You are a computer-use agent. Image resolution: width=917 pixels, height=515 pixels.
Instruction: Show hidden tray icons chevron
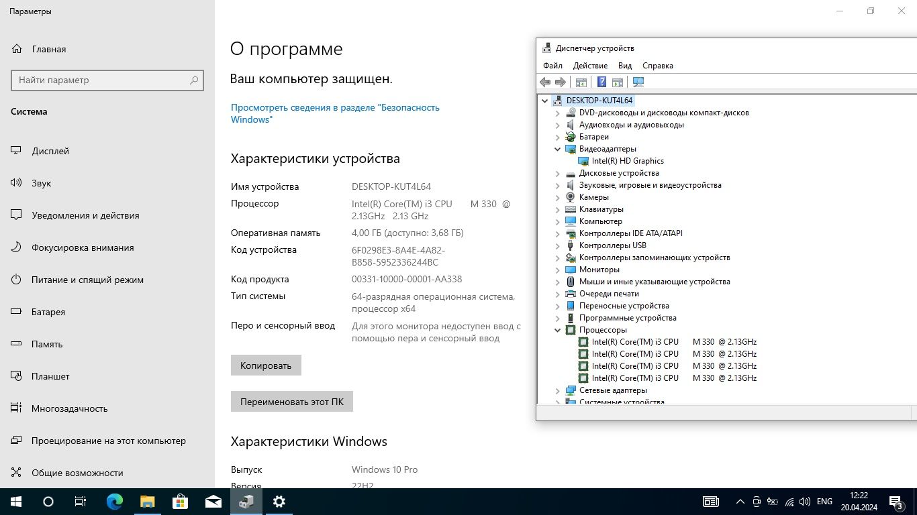740,502
